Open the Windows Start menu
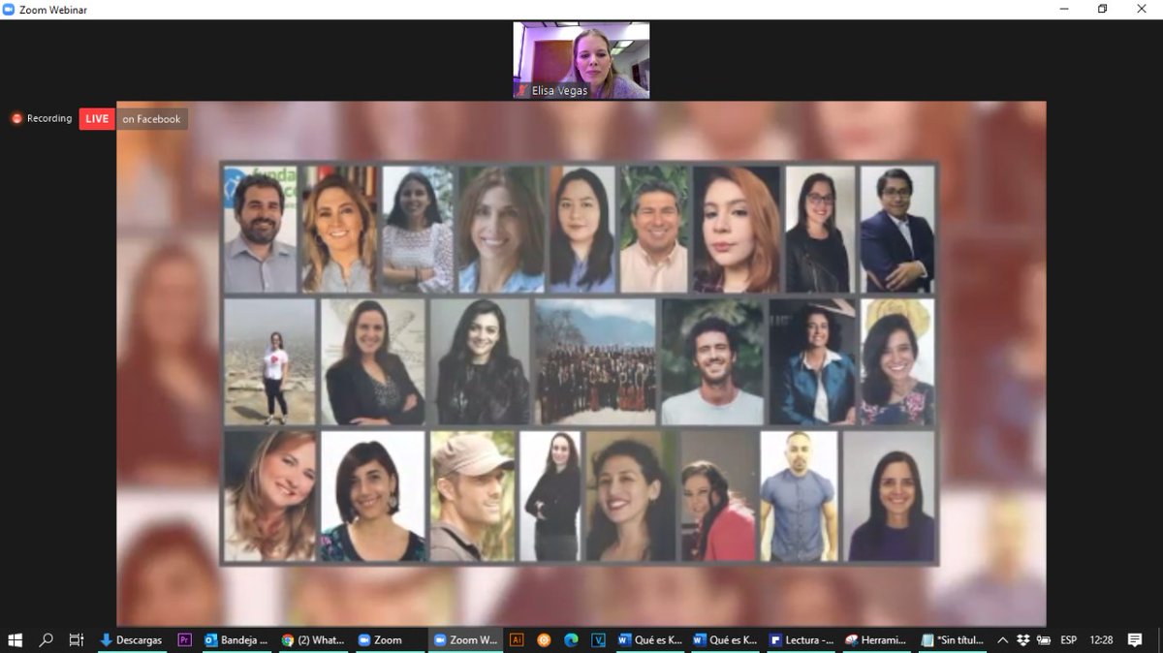1163x653 pixels. (16, 639)
